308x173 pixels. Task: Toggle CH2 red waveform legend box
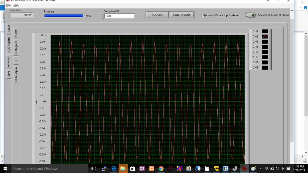(x=265, y=37)
